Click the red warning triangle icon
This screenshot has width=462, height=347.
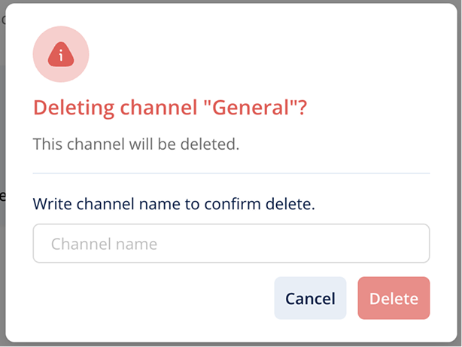click(61, 54)
